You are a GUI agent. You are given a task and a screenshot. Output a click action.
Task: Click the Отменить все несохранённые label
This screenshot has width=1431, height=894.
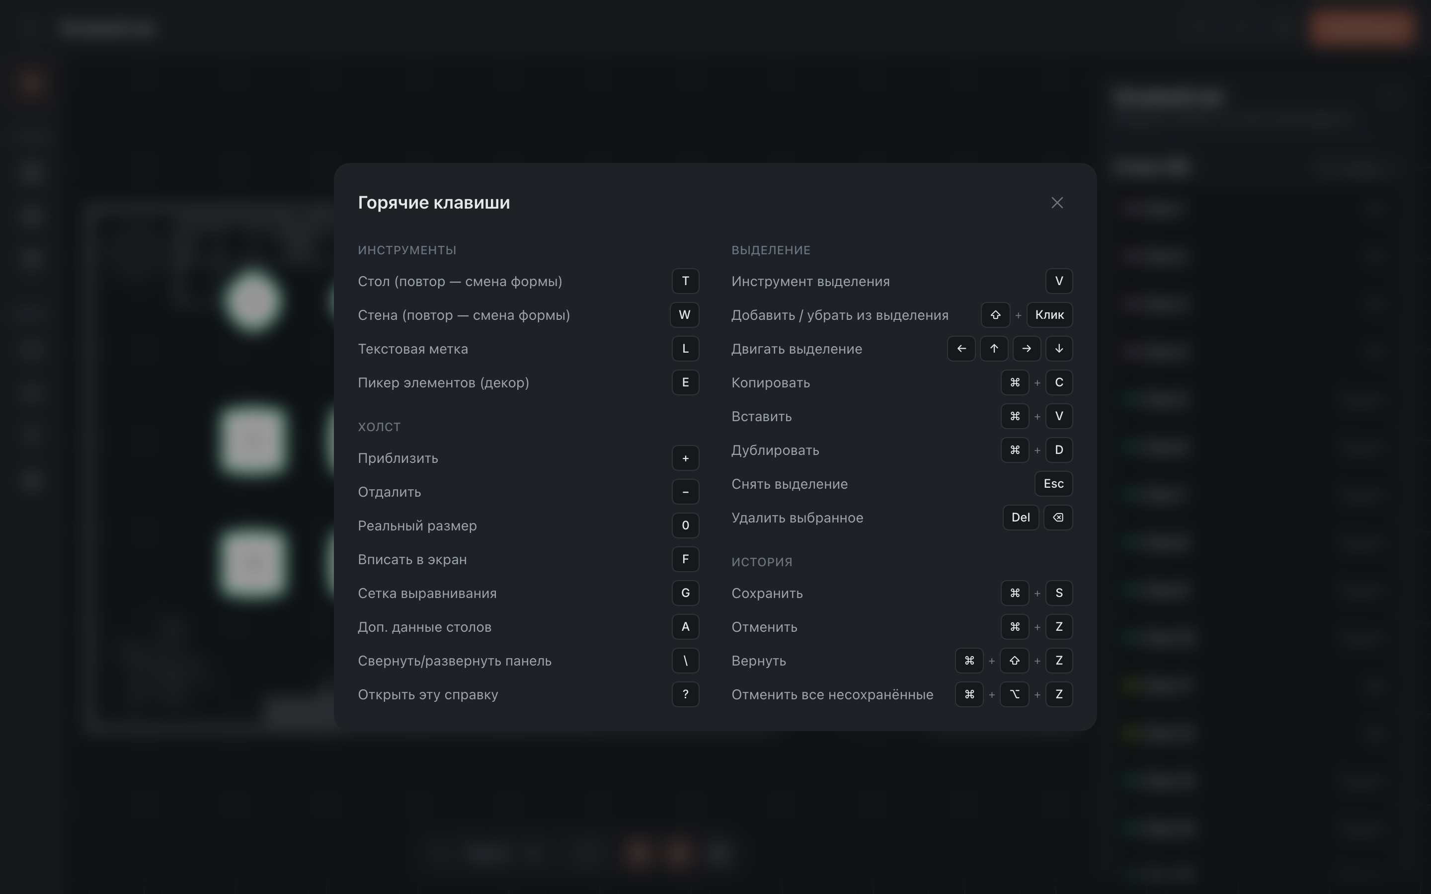pos(832,694)
